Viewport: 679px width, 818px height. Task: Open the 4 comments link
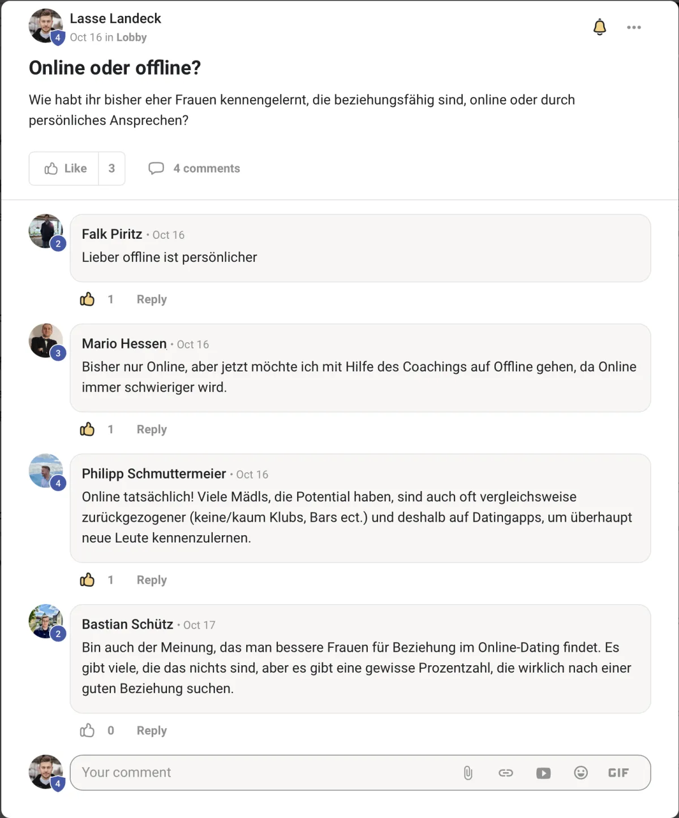click(194, 169)
